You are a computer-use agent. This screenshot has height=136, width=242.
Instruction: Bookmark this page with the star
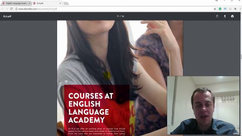(x=215, y=9)
